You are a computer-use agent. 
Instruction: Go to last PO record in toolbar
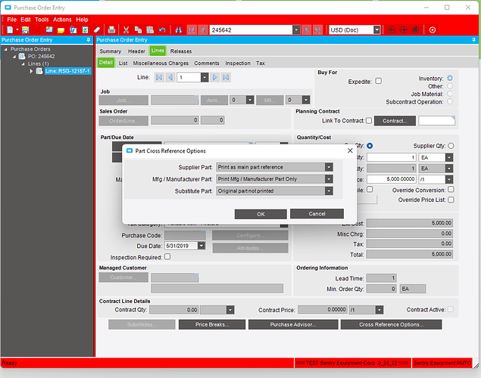317,30
